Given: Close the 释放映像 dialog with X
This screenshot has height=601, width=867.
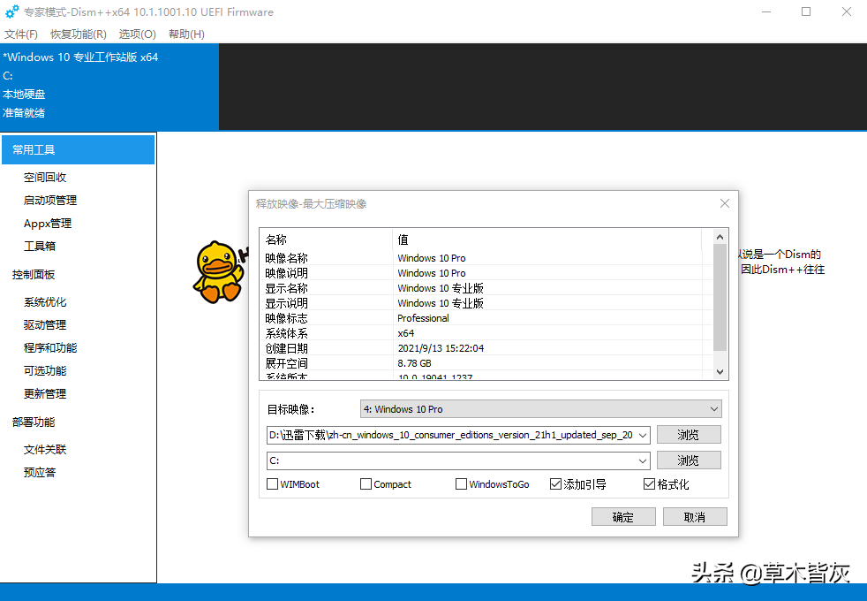Looking at the screenshot, I should coord(724,203).
